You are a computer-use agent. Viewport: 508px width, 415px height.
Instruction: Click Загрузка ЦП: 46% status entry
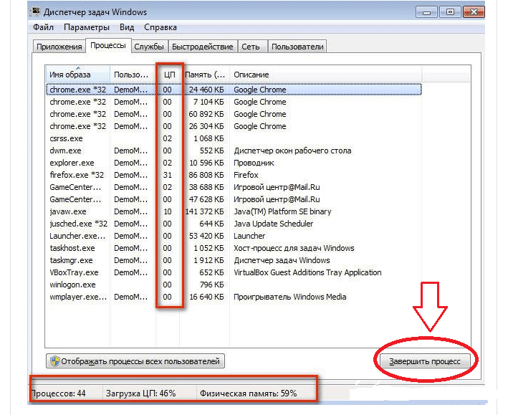pyautogui.click(x=140, y=393)
